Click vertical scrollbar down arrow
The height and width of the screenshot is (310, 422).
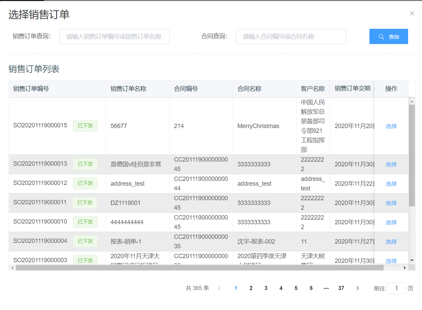click(x=412, y=260)
